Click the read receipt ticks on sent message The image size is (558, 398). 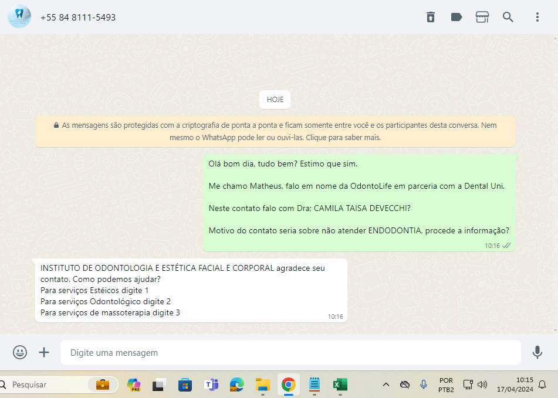506,246
